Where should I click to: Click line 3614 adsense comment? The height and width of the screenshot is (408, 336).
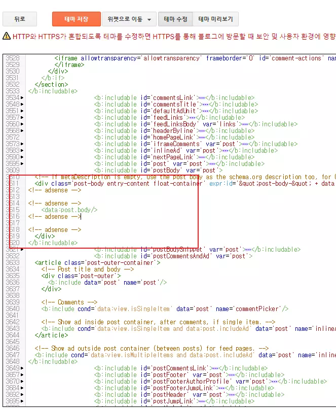(55, 203)
